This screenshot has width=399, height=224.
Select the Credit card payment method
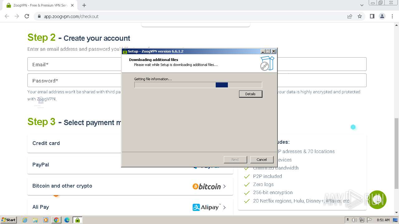75,143
